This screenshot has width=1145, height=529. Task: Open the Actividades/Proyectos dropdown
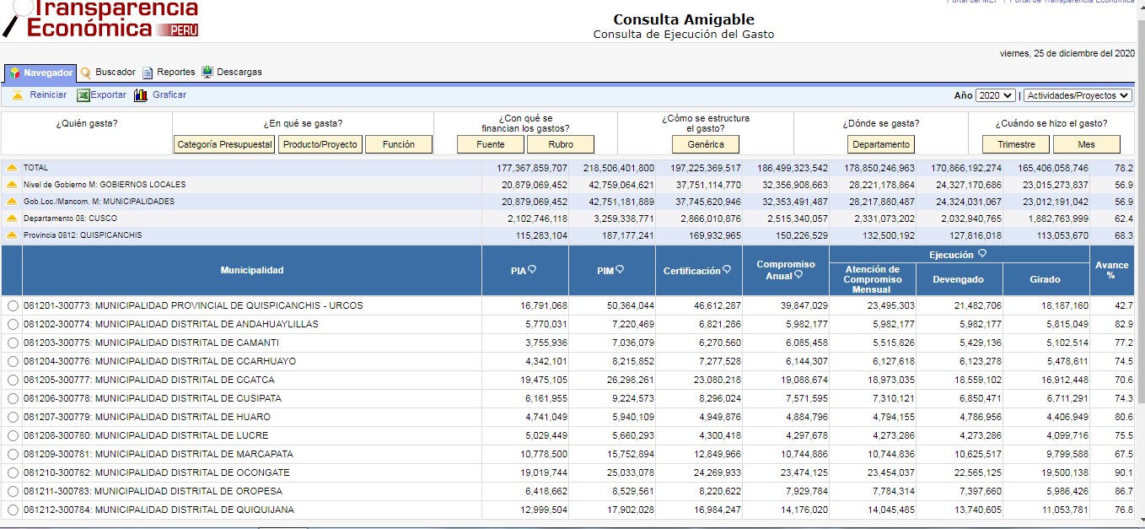1078,95
